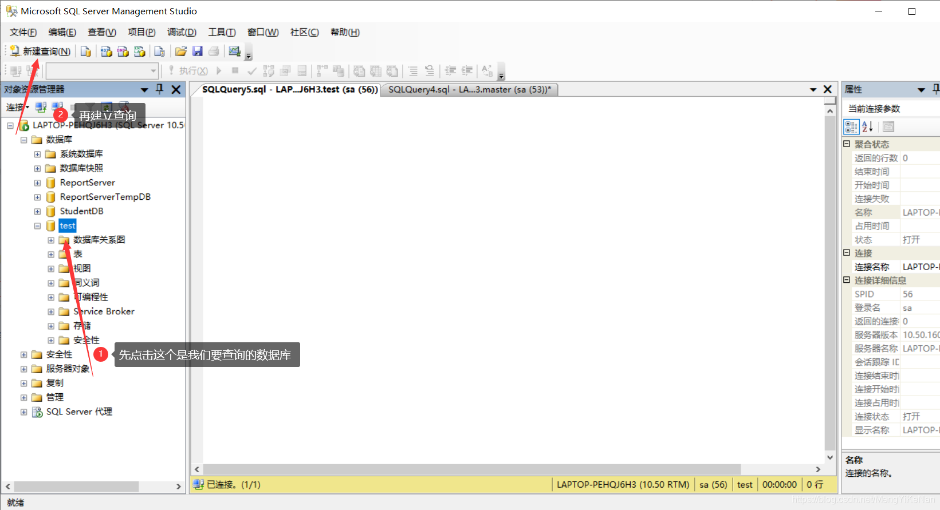The height and width of the screenshot is (510, 940).
Task: Collapse the 连接详细信息 properties section
Action: click(x=847, y=280)
